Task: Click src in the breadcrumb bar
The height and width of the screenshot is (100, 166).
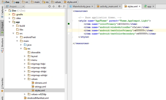Action: click(25, 2)
